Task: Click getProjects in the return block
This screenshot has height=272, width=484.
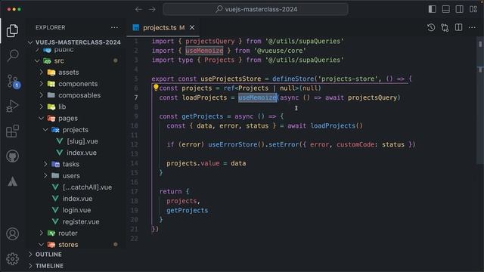Action: point(188,211)
